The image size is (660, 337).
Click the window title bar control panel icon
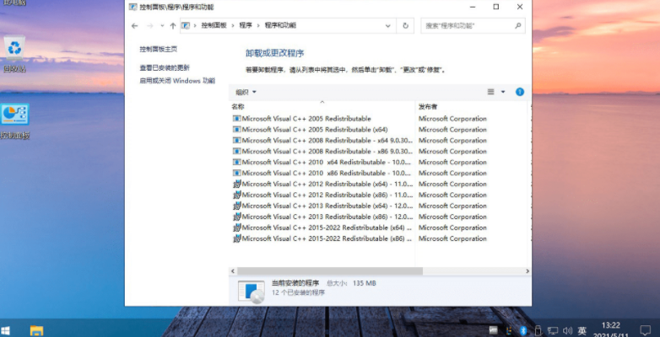coord(133,7)
